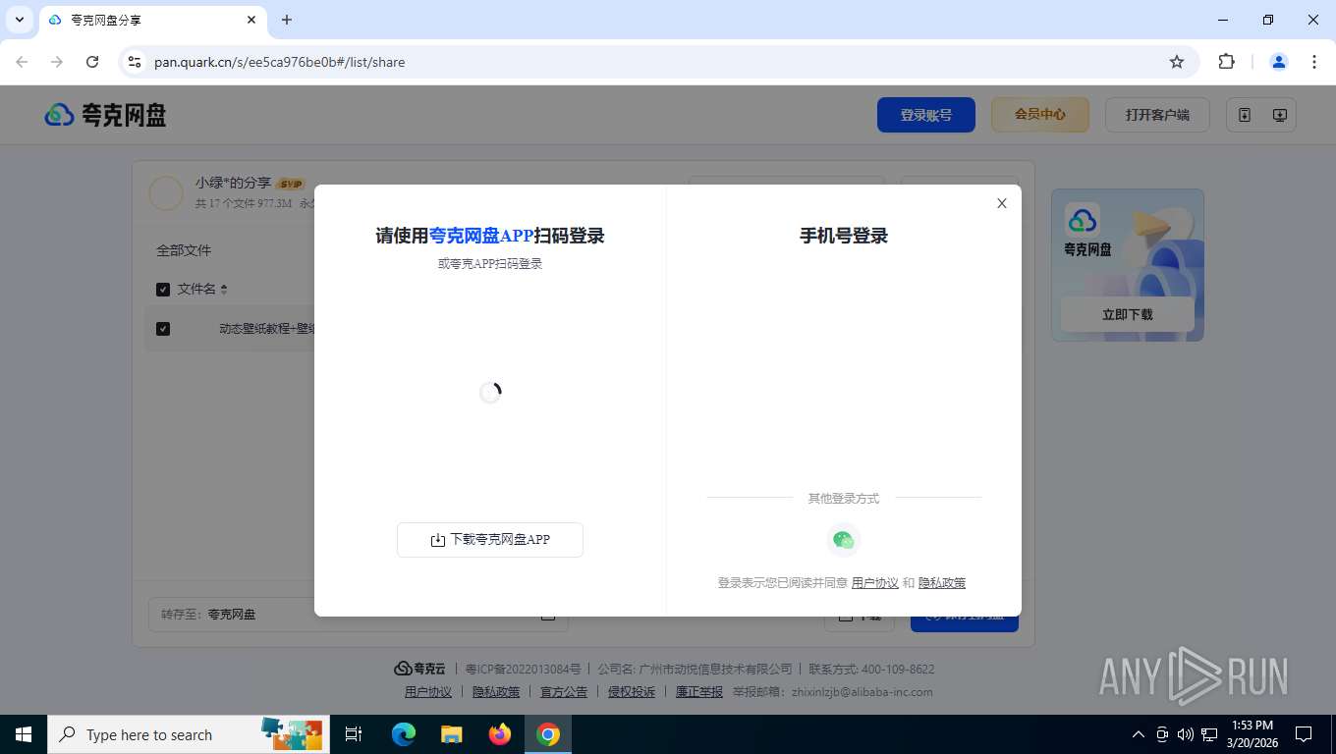
Task: Toggle the 动态壁纸教程 row checkbox
Action: pos(163,329)
